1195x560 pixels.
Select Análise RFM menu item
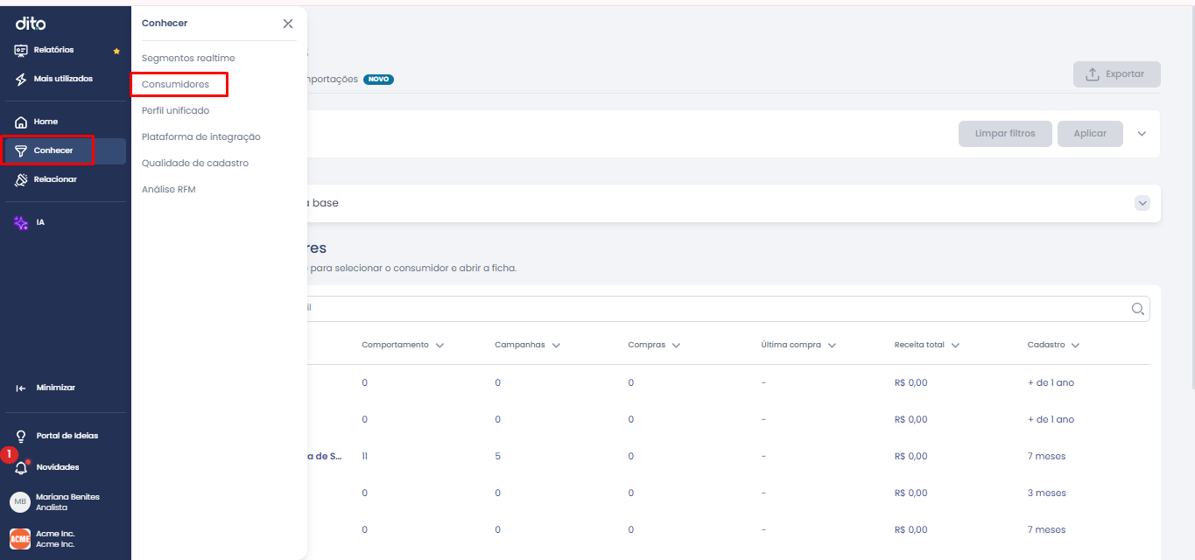pos(169,189)
